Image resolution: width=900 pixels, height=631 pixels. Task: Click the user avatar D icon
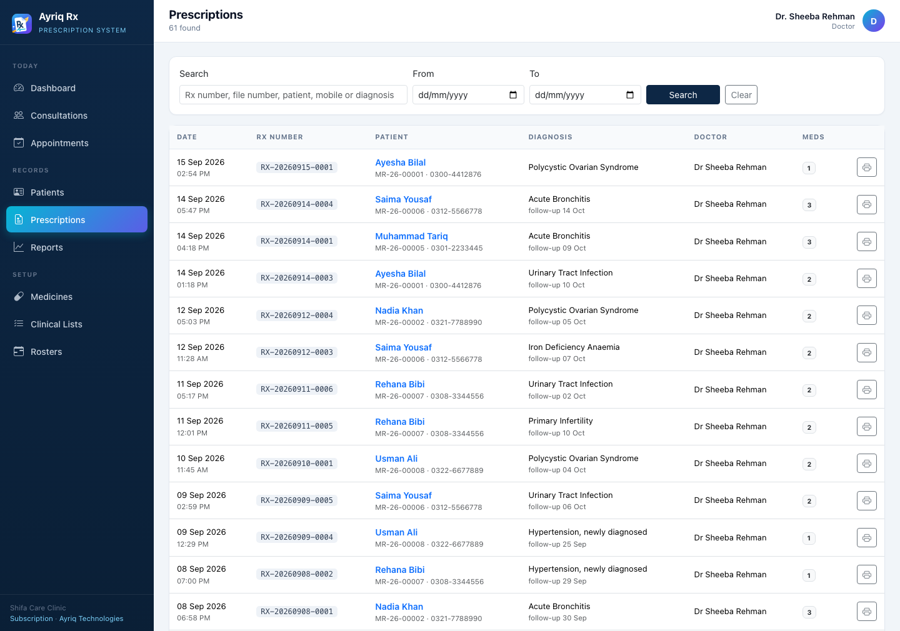pos(874,21)
